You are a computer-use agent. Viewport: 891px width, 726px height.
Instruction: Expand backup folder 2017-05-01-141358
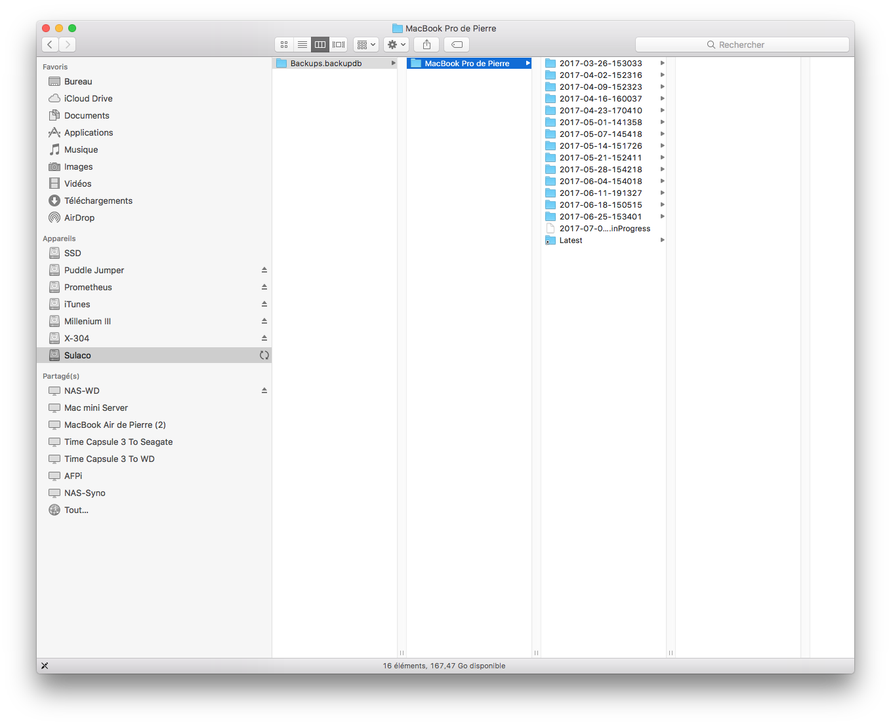pyautogui.click(x=663, y=123)
